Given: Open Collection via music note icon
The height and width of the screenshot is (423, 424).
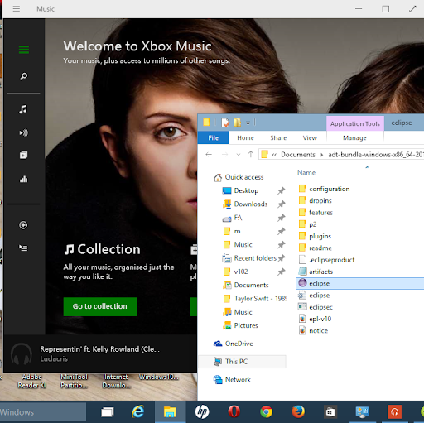Looking at the screenshot, I should [x=23, y=109].
